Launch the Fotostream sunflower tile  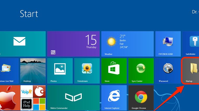[87, 71]
